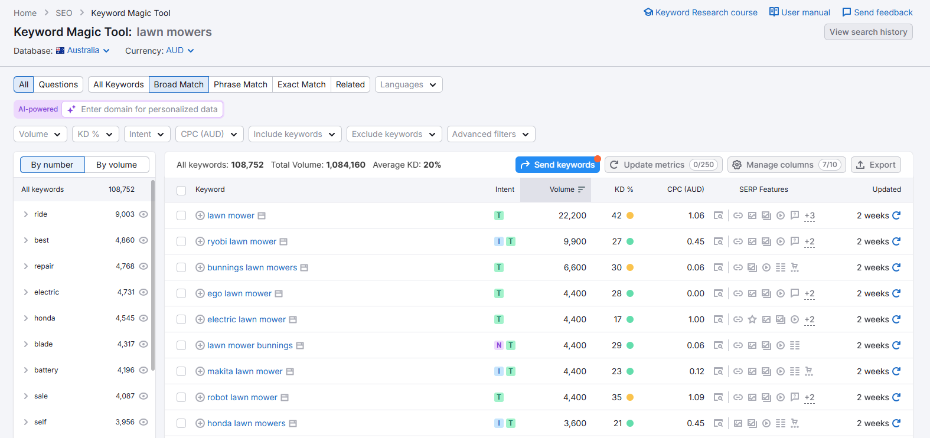Select the Related tab
Viewport: 930px width, 438px height.
(350, 84)
